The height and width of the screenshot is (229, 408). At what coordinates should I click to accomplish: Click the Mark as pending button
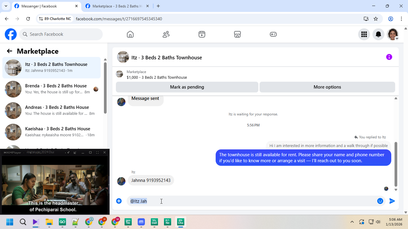(x=187, y=87)
